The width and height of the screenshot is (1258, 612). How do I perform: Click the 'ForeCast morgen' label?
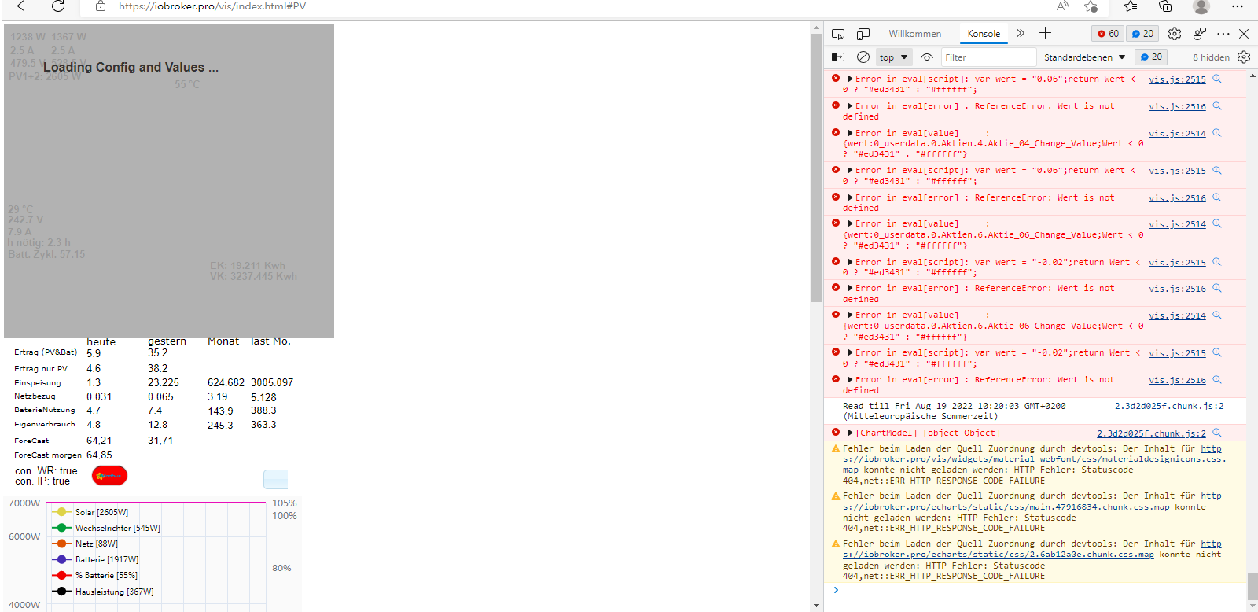click(x=48, y=455)
